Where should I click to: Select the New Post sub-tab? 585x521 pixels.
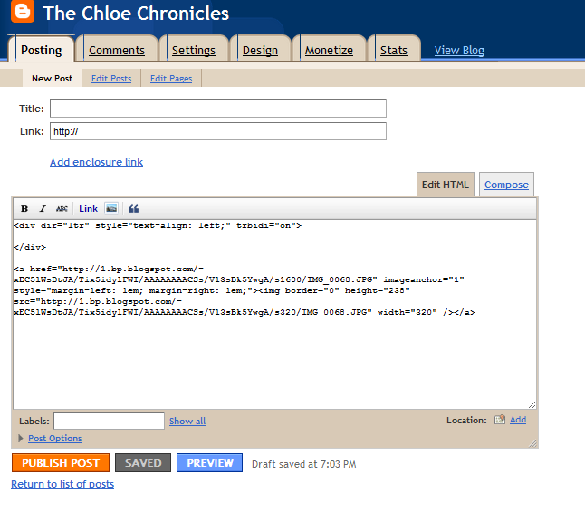pos(52,79)
